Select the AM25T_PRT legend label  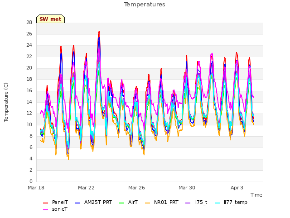[x=98, y=202]
